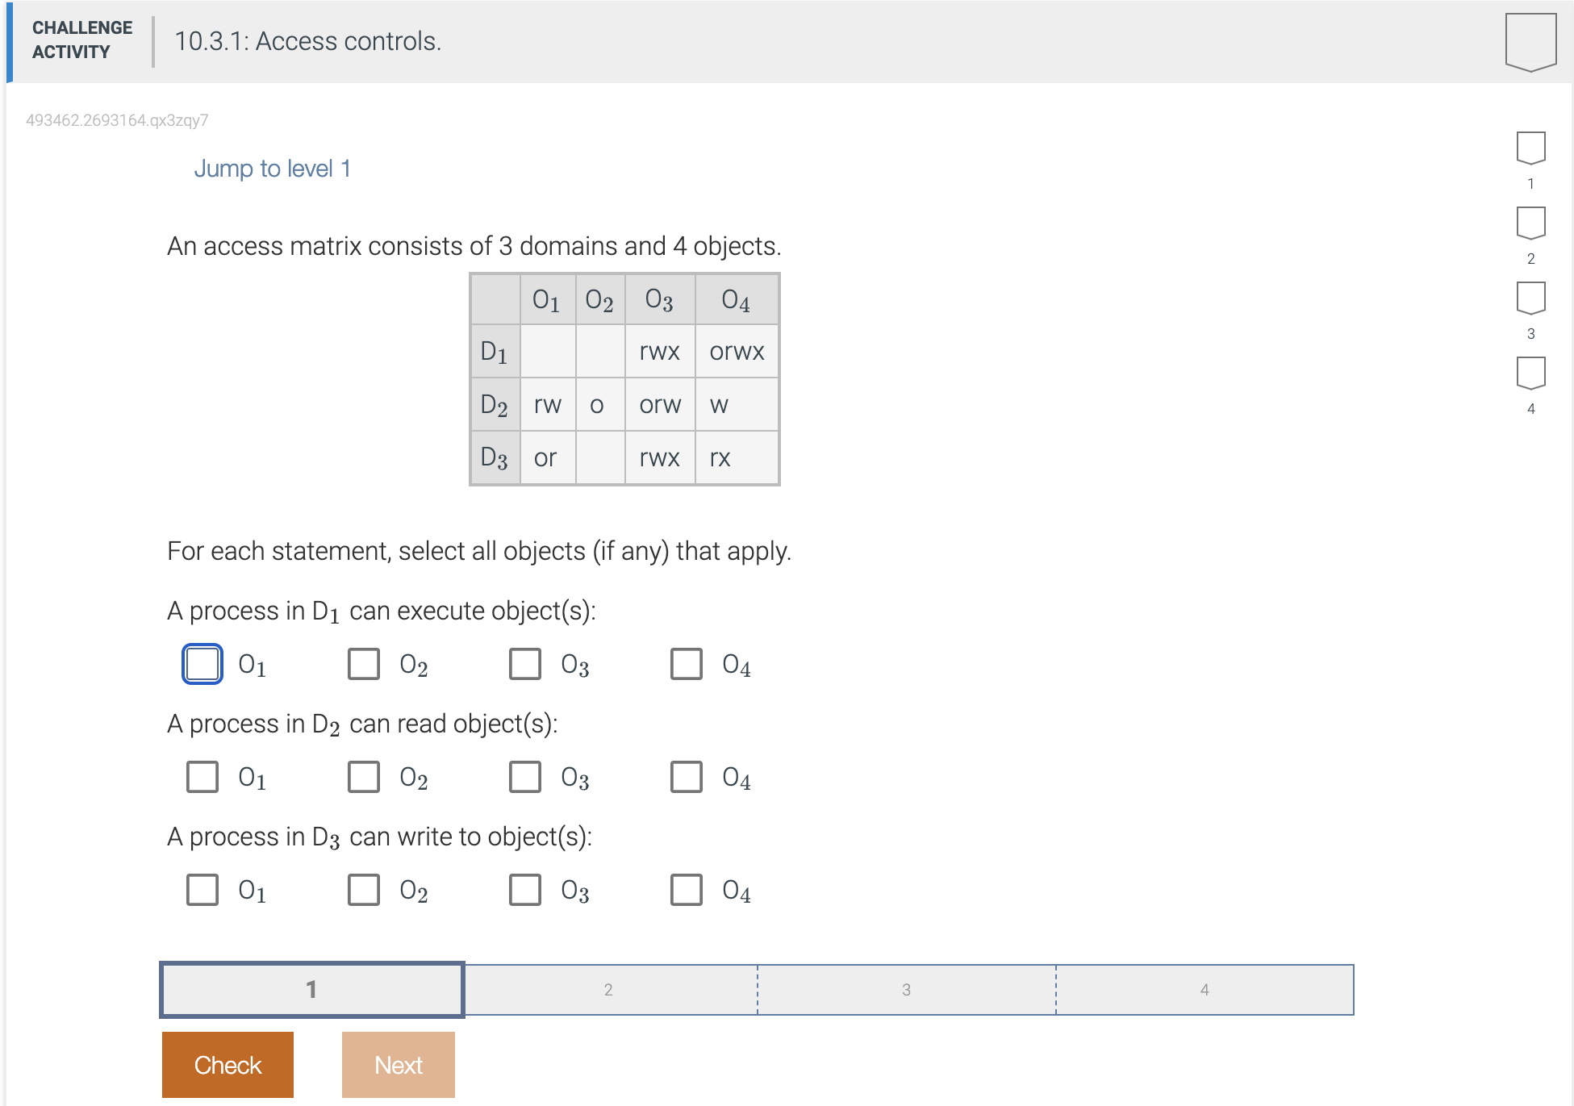Click the D1 row header in matrix
1574x1106 pixels.
pyautogui.click(x=495, y=351)
